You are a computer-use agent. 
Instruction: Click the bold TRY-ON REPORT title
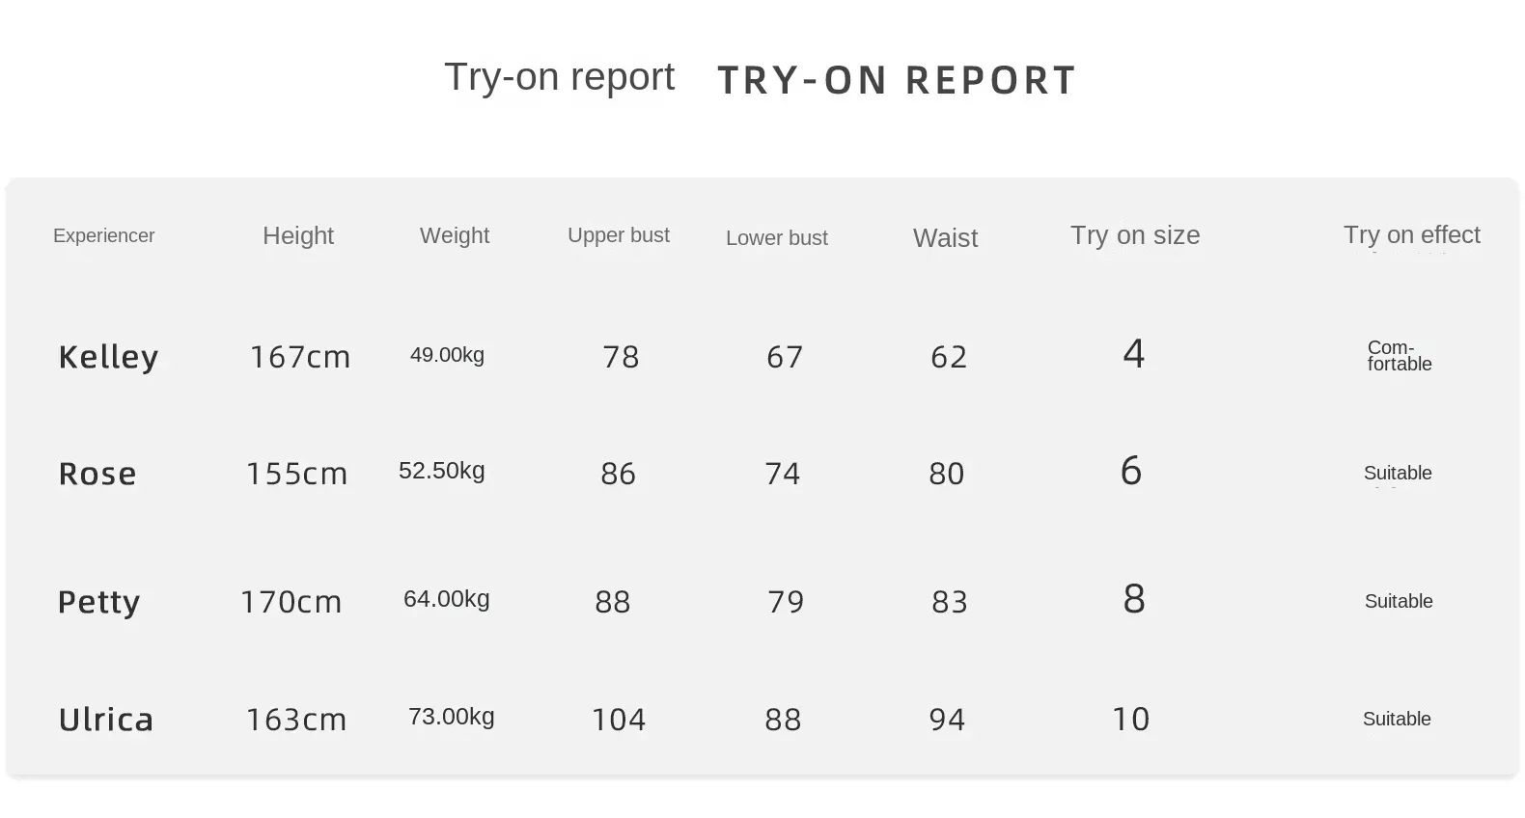pos(897,80)
